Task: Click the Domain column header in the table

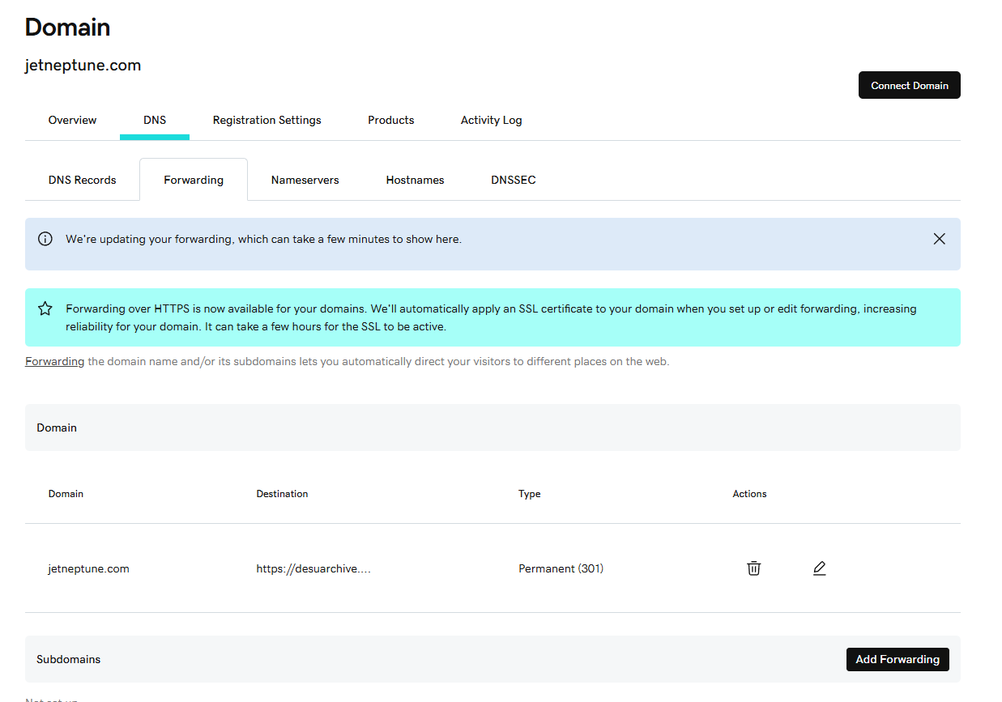Action: [x=66, y=493]
